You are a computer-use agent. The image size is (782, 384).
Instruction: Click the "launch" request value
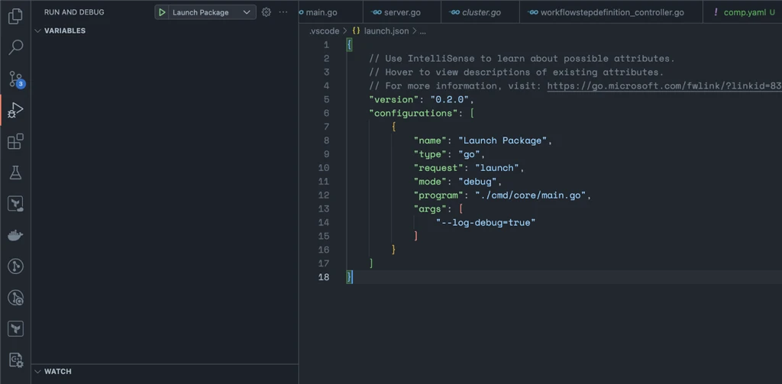496,168
